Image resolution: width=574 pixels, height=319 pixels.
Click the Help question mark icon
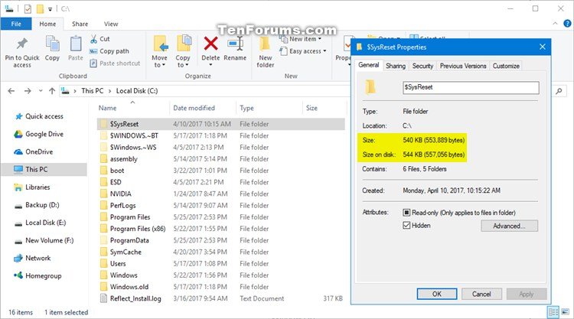coord(567,24)
